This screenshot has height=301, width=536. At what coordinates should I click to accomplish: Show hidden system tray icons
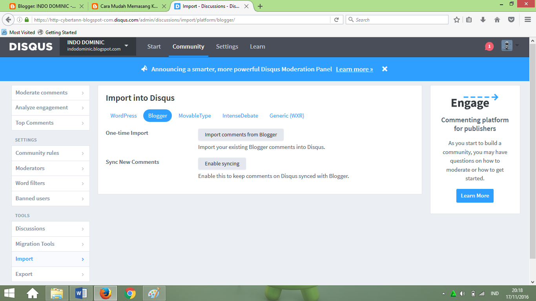tap(443, 294)
